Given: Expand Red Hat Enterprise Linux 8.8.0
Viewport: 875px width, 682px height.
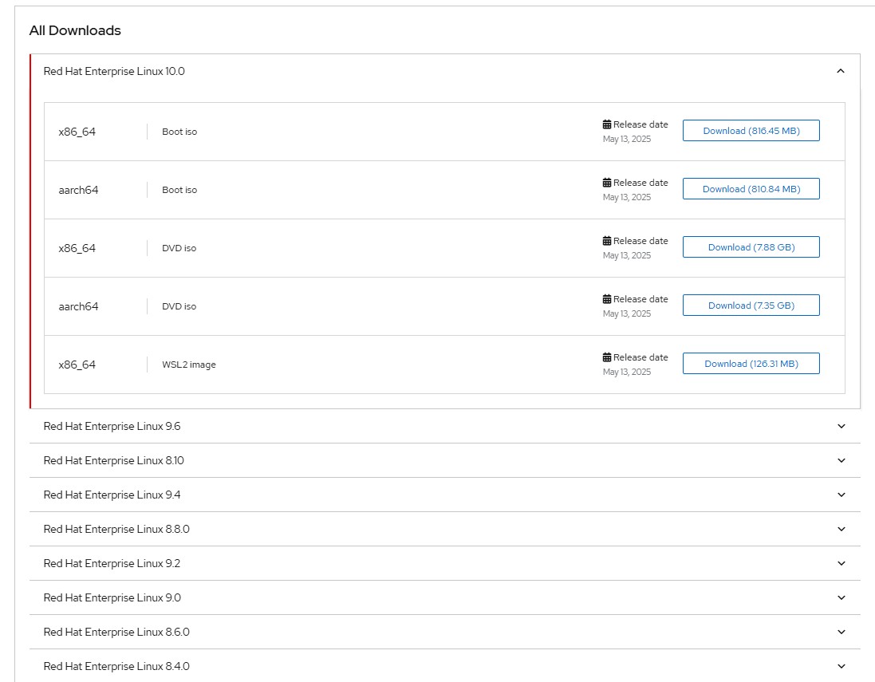Looking at the screenshot, I should click(445, 529).
